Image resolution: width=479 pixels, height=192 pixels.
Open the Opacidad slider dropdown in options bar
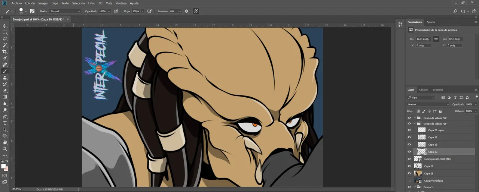pos(109,12)
